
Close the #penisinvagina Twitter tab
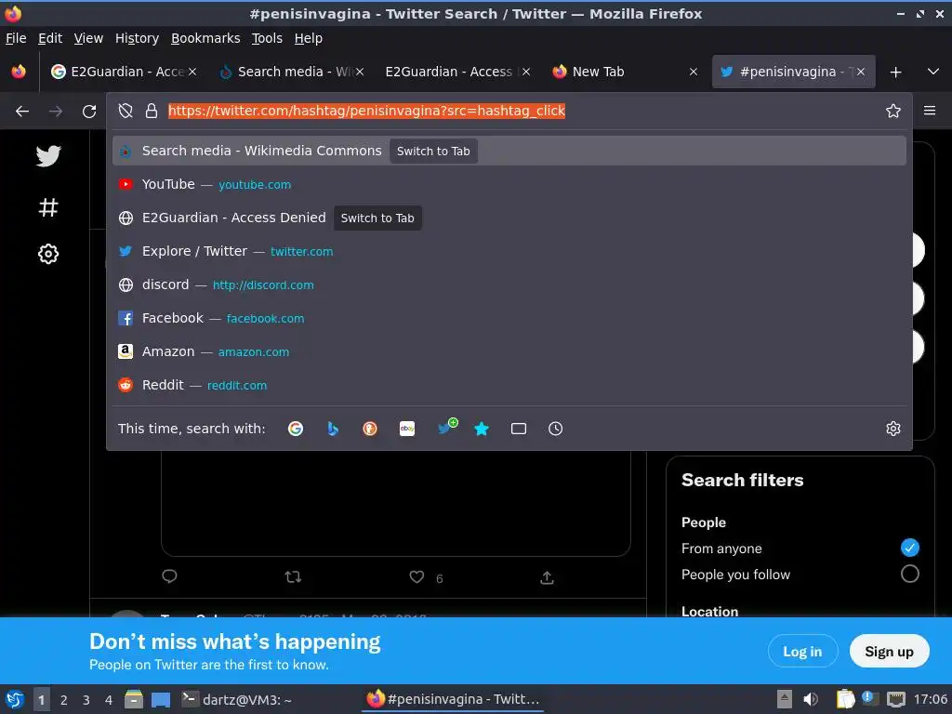pyautogui.click(x=860, y=72)
